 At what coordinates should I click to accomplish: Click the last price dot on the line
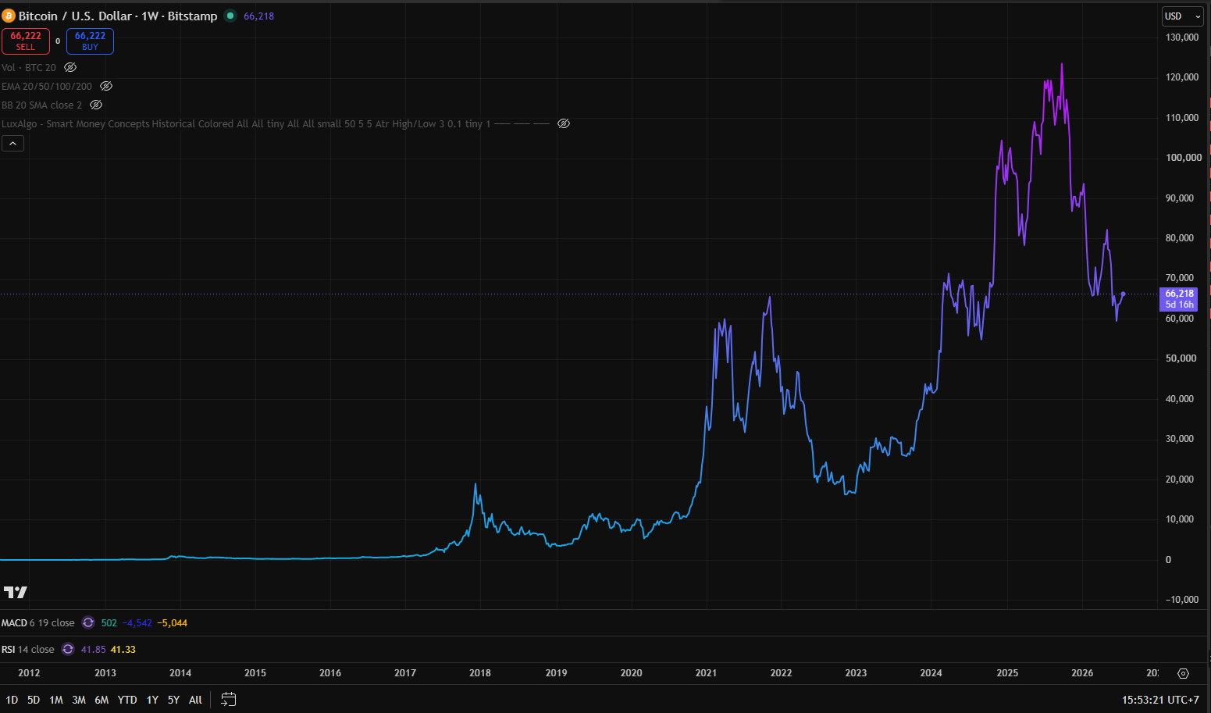coord(1123,294)
